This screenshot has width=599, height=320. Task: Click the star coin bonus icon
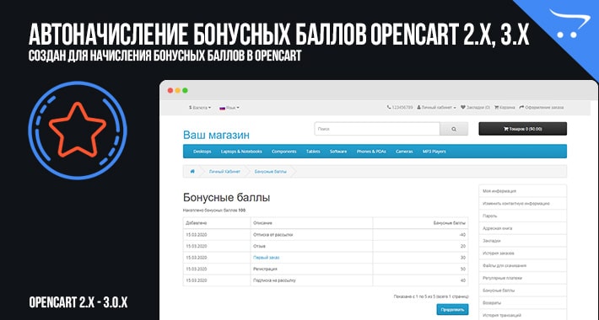click(78, 131)
